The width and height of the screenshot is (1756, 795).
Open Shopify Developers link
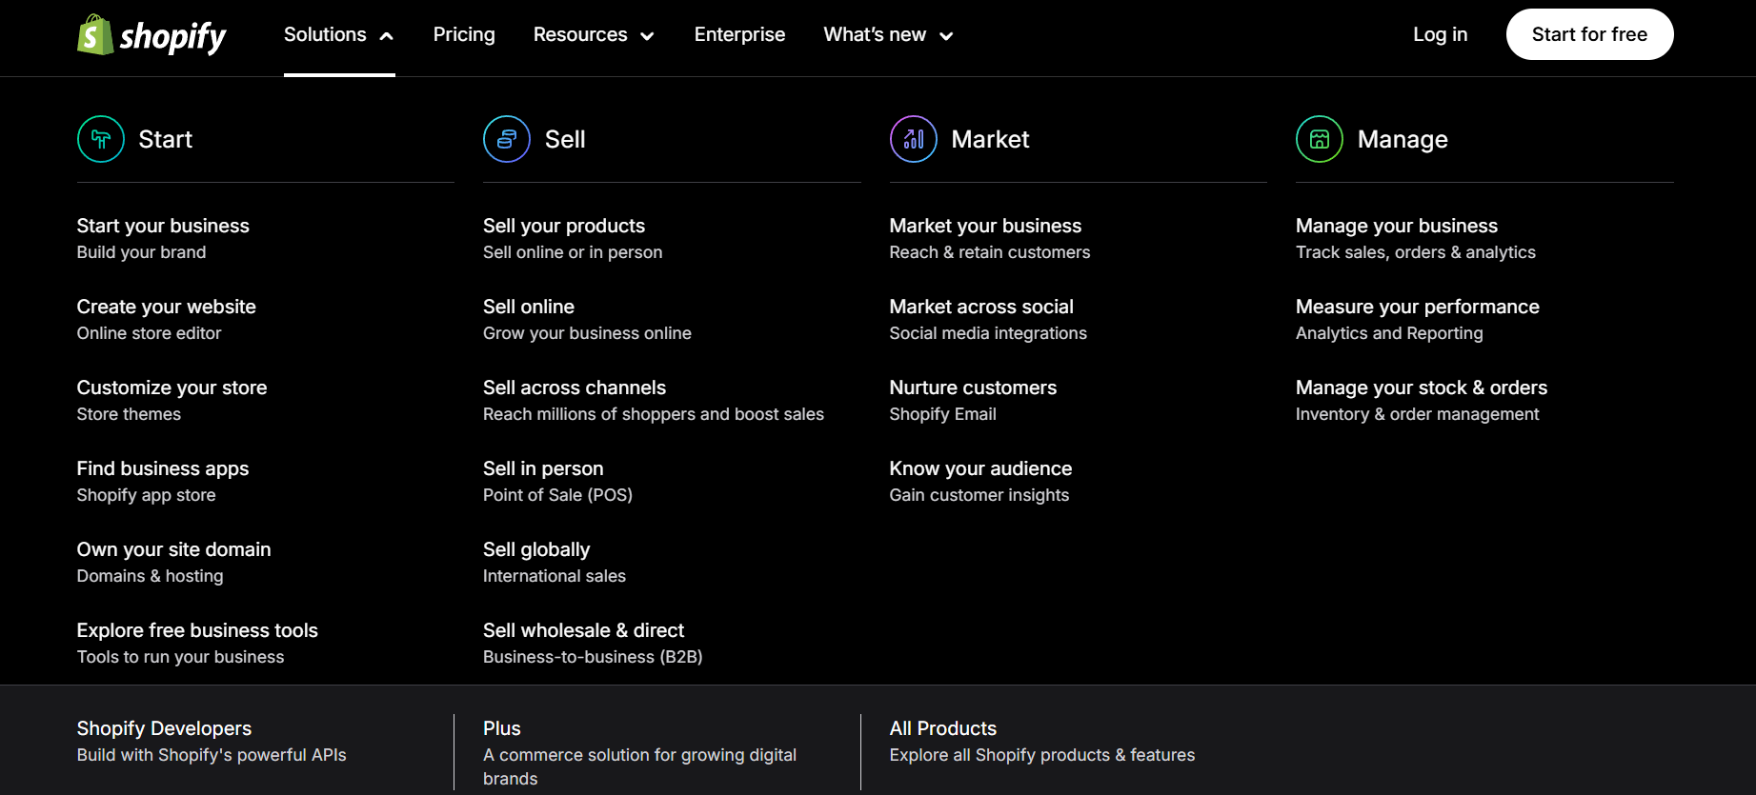pyautogui.click(x=164, y=728)
